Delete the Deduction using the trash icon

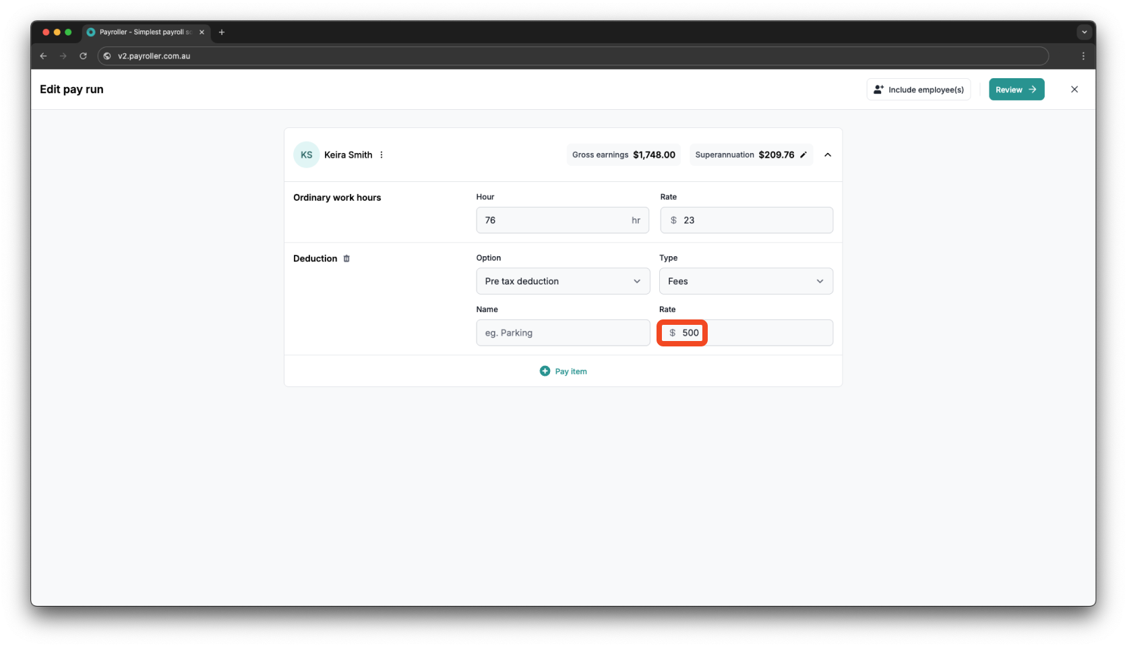point(346,258)
